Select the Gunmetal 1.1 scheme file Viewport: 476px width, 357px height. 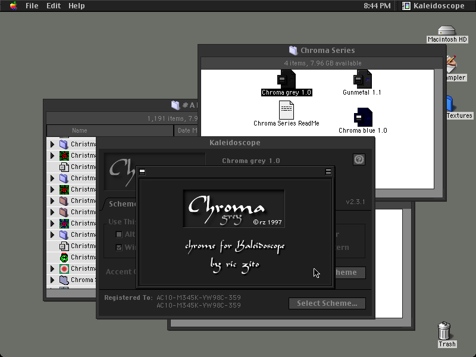[x=362, y=79]
